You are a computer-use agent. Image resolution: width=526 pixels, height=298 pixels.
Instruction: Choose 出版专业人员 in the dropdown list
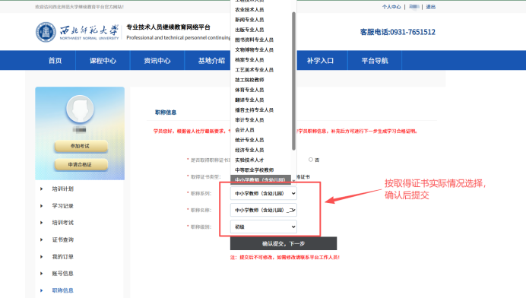pos(261,30)
